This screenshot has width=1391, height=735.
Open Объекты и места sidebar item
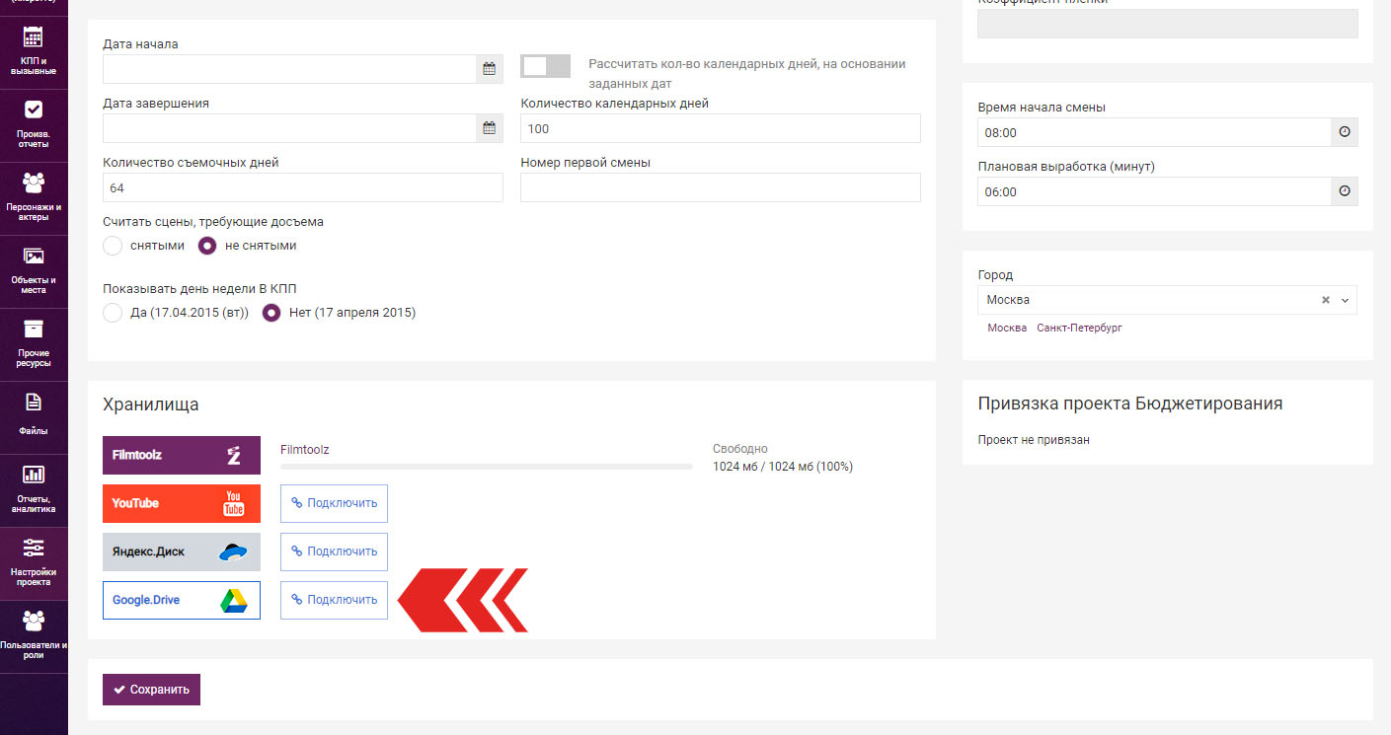(34, 271)
